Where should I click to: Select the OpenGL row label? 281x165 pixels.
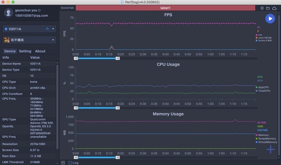(8, 126)
